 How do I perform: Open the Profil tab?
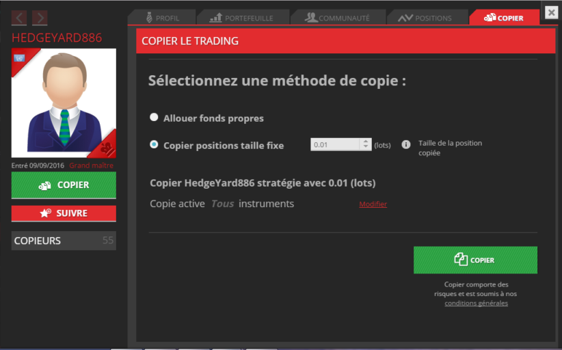click(x=161, y=18)
